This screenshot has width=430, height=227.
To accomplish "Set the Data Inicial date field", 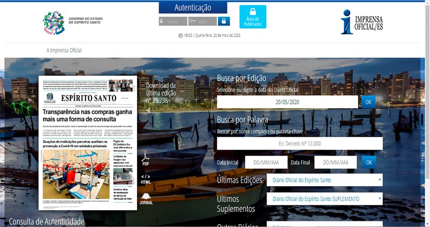I will coord(266,162).
